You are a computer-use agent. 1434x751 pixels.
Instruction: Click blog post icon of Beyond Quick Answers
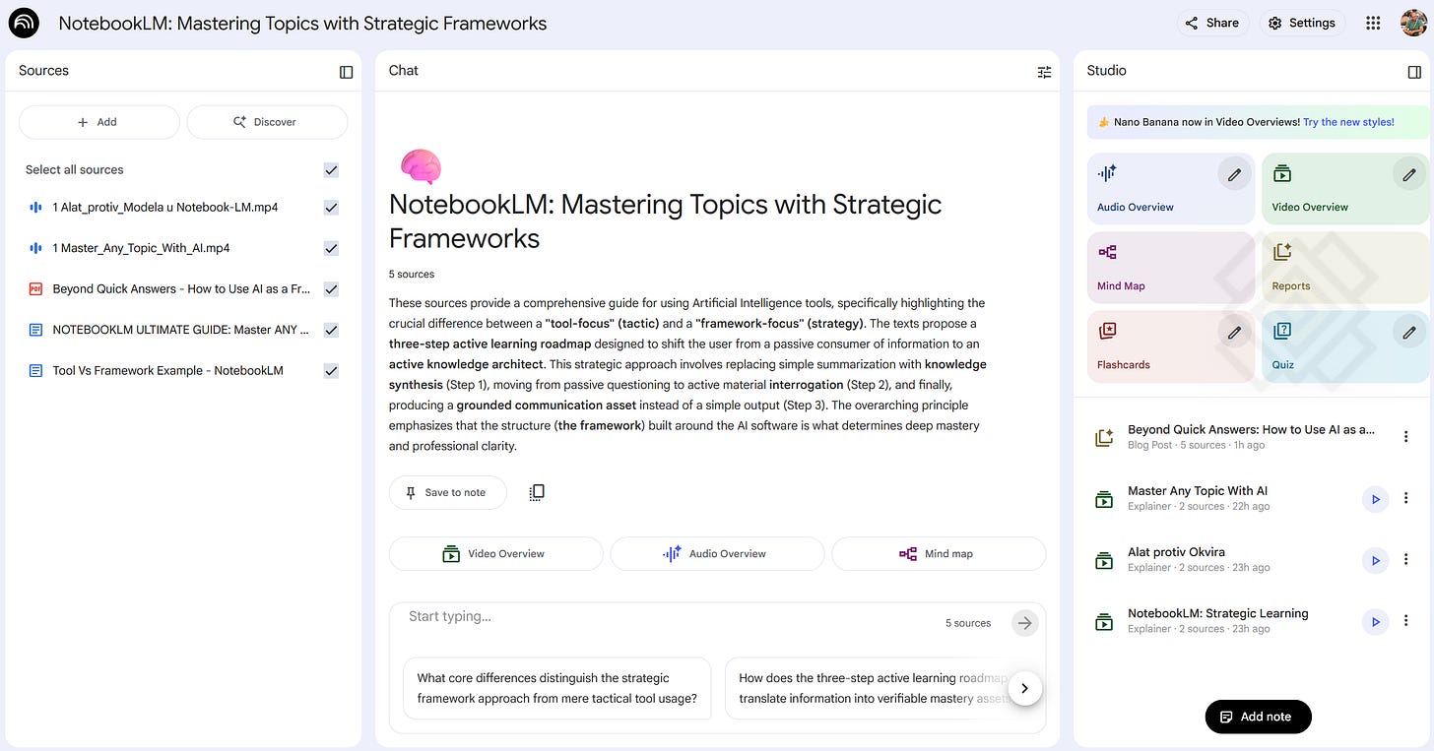click(x=1104, y=437)
